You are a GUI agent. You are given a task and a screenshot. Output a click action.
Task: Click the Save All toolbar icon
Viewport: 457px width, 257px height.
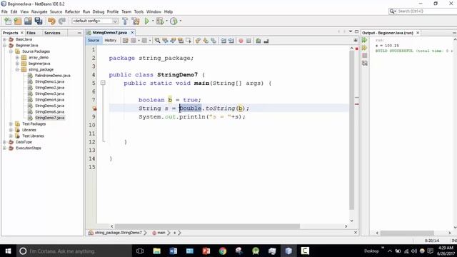pyautogui.click(x=39, y=21)
